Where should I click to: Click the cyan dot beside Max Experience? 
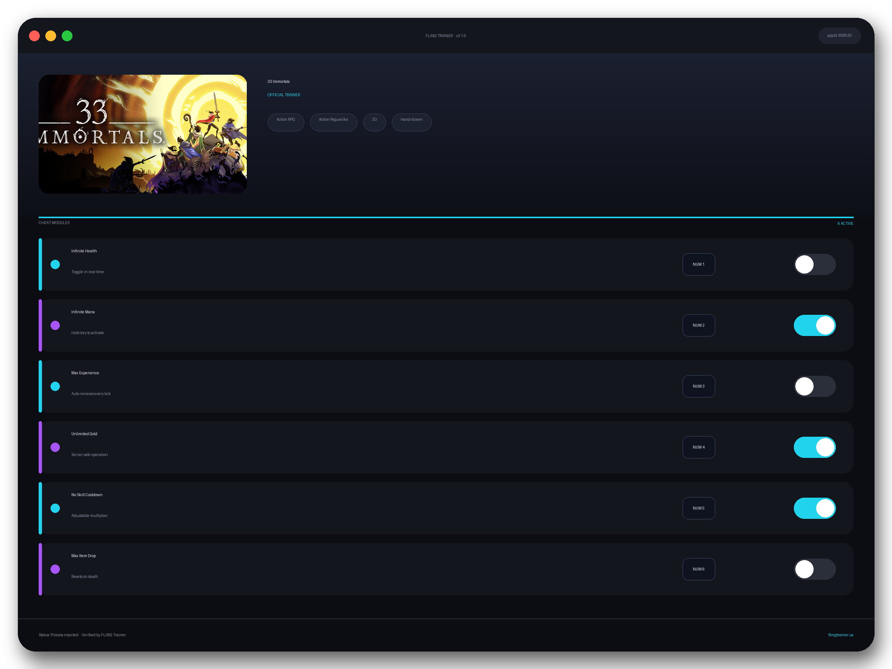[55, 386]
